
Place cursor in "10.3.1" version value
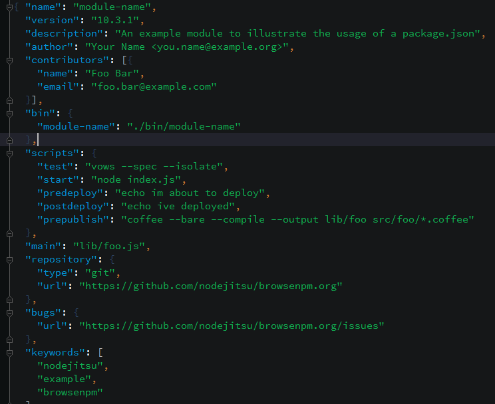[x=115, y=21]
